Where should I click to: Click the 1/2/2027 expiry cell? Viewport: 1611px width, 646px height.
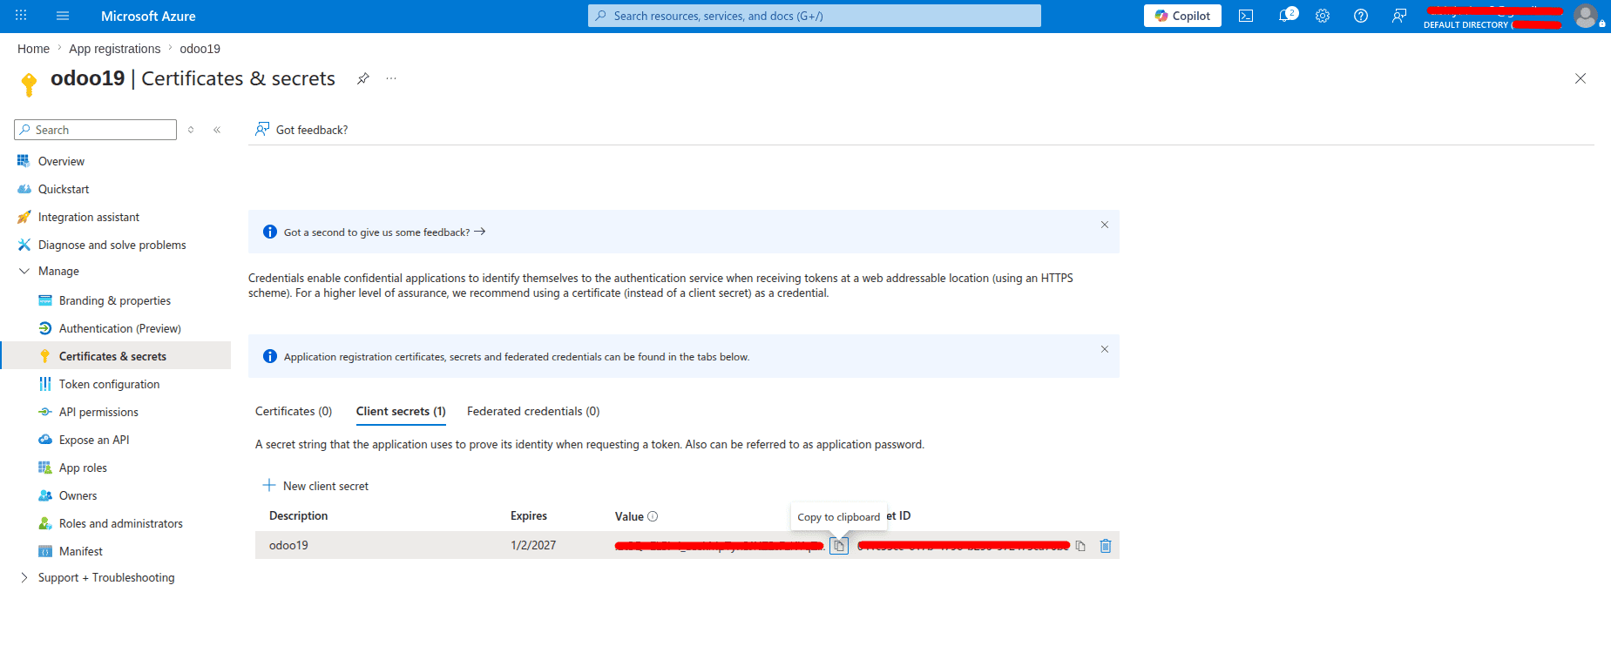[x=533, y=545]
